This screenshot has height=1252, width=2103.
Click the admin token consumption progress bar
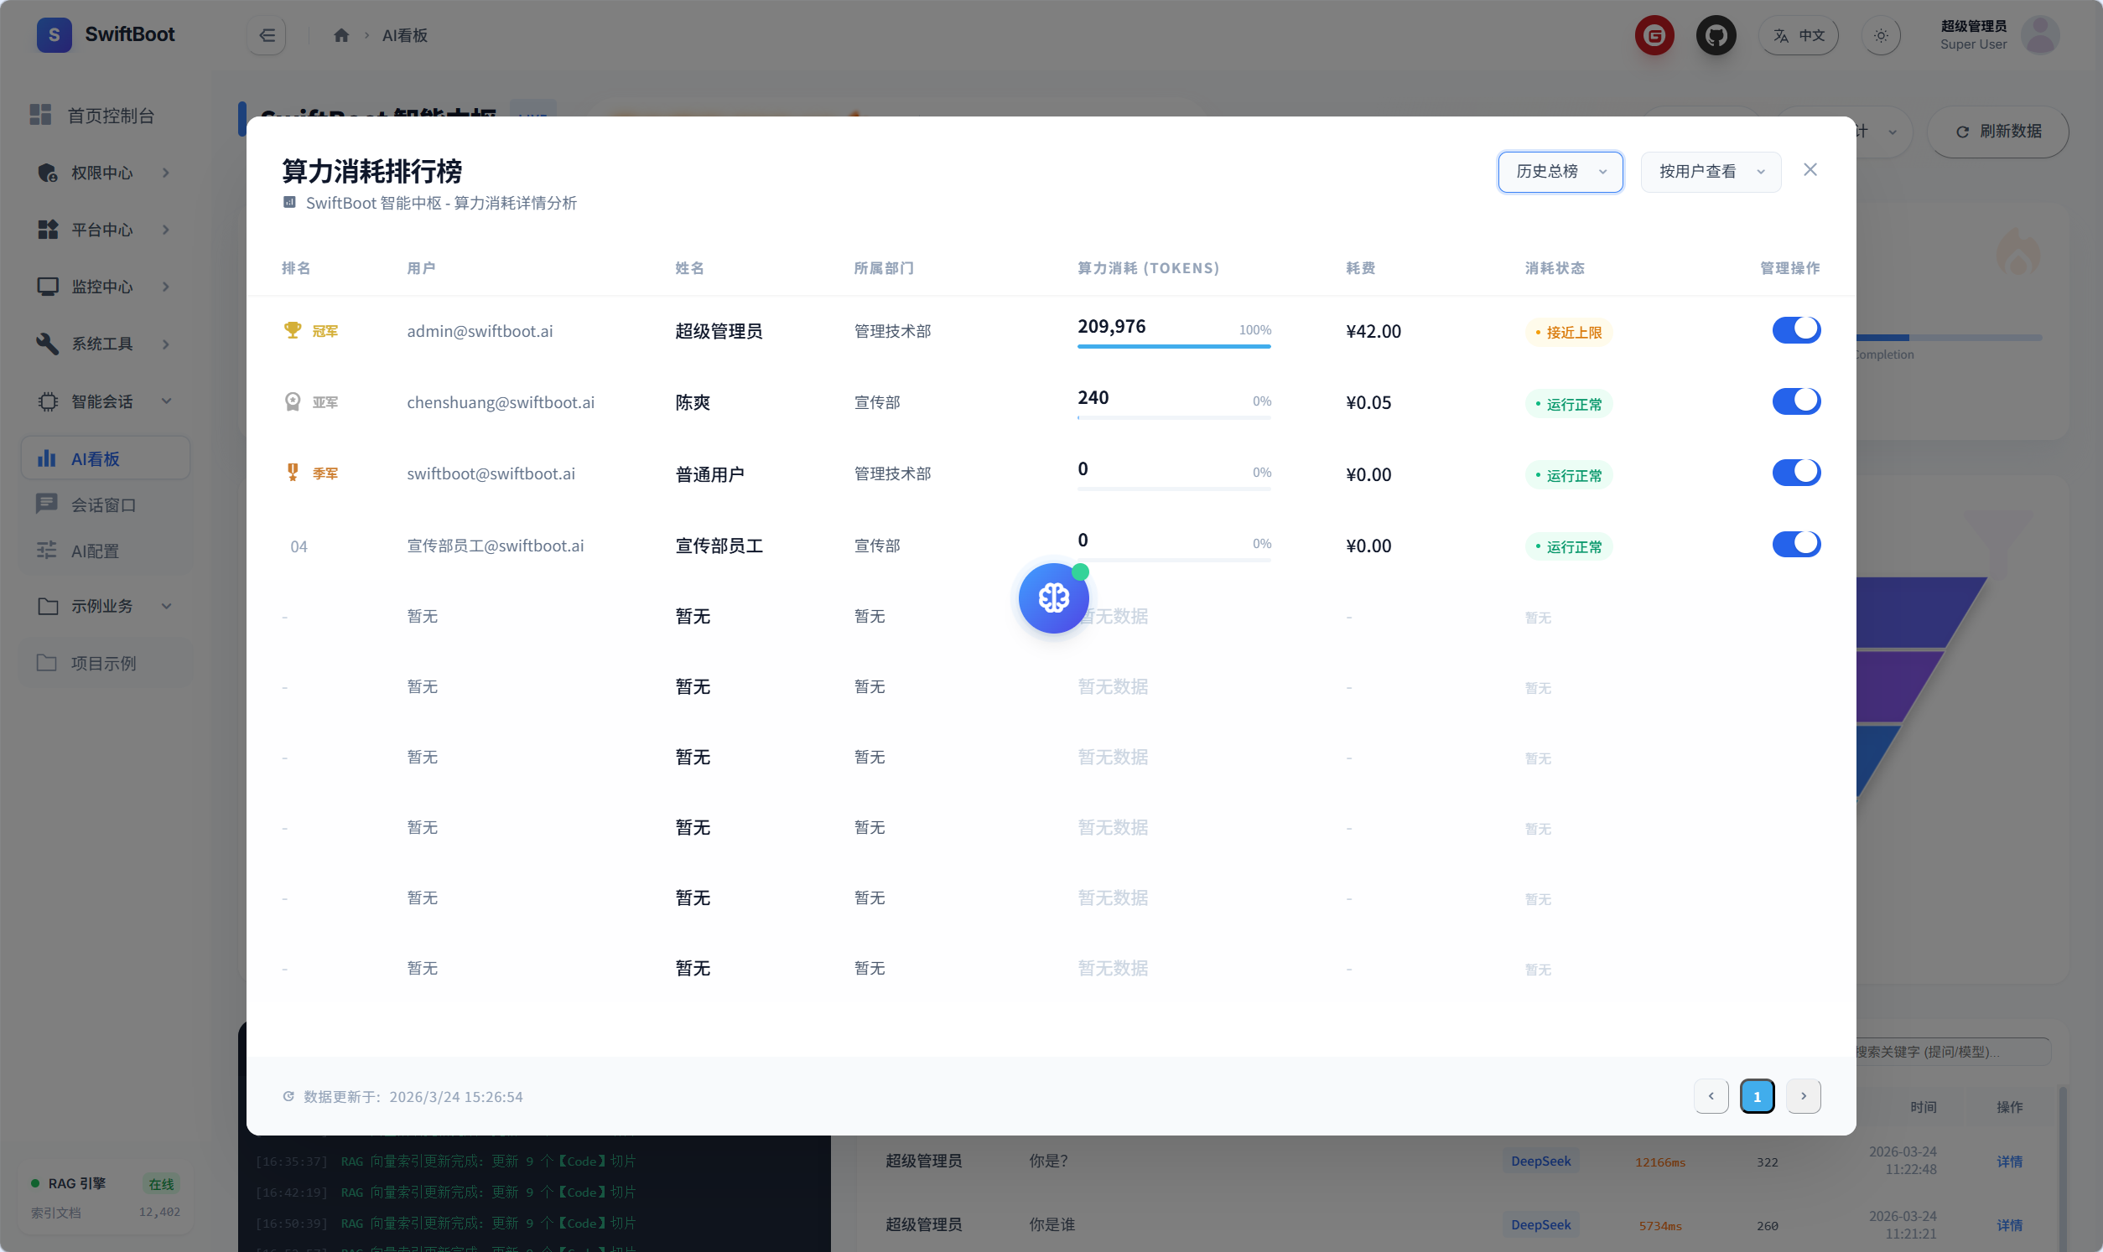pos(1173,346)
